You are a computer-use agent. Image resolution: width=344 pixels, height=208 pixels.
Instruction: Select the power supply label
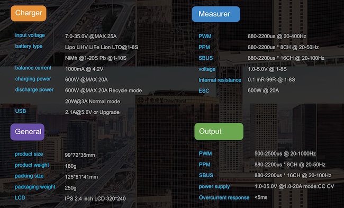pyautogui.click(x=214, y=187)
